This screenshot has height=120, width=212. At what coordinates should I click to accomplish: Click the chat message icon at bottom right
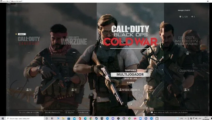click(x=152, y=112)
